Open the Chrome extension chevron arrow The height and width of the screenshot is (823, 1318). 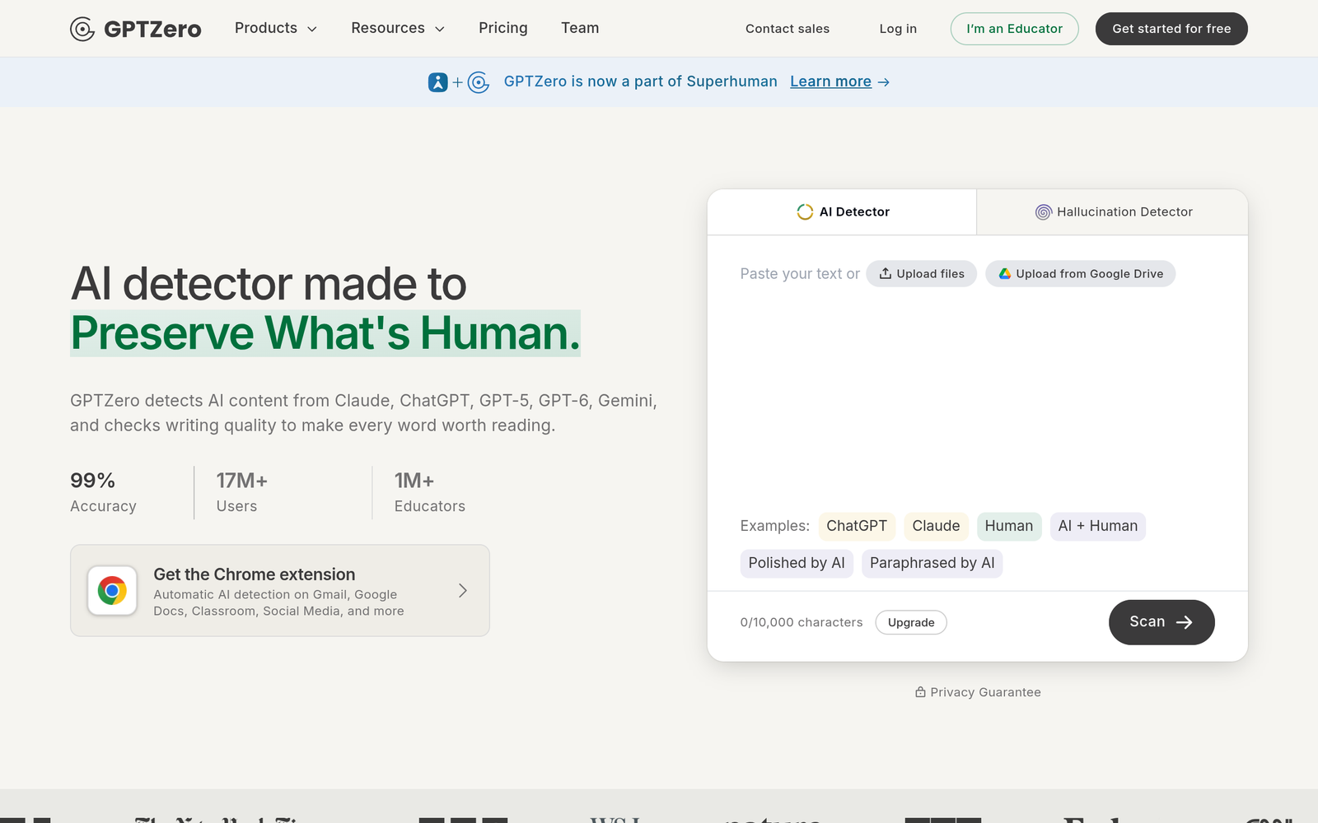[x=463, y=590]
